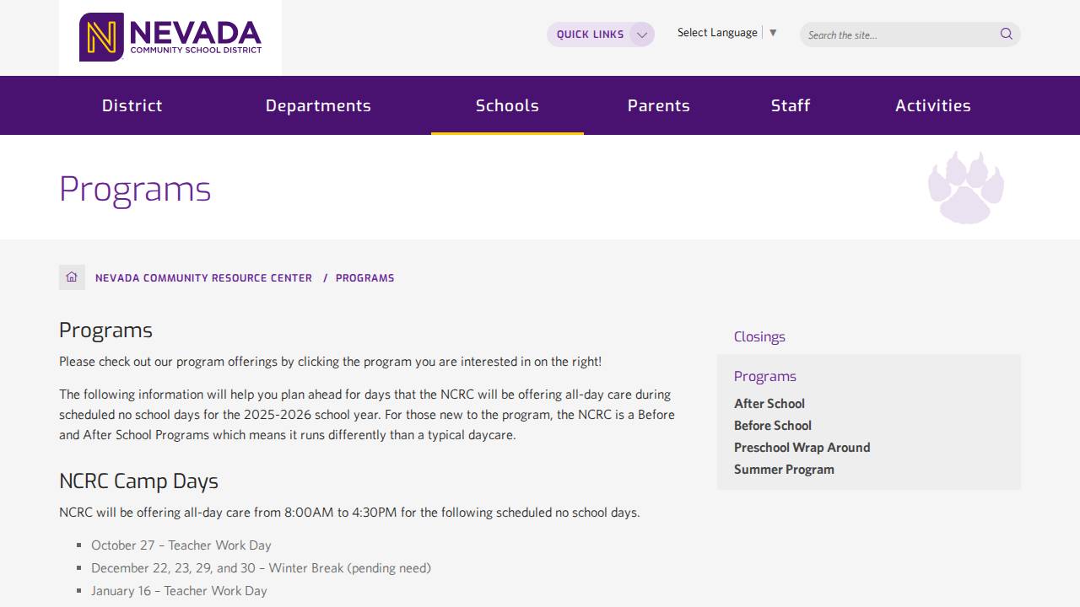This screenshot has height=607, width=1080.
Task: Click the magnifying glass search icon
Action: point(1006,34)
